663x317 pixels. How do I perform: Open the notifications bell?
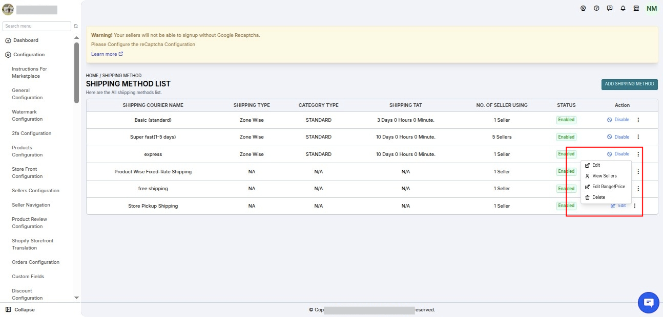pyautogui.click(x=623, y=9)
